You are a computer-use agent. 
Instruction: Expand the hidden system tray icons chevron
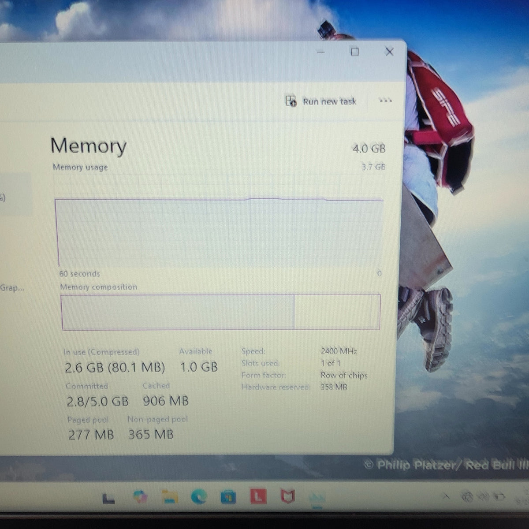click(x=446, y=497)
